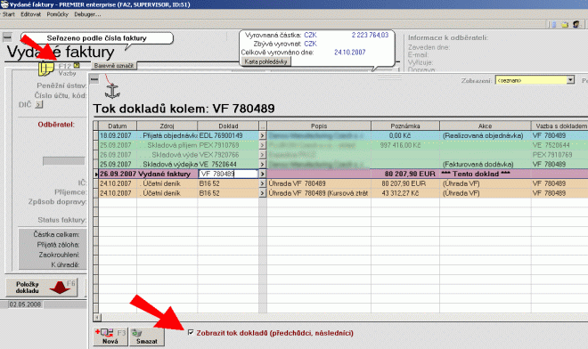
Task: Click the yellow folder icon in top toolbar
Action: (565, 25)
